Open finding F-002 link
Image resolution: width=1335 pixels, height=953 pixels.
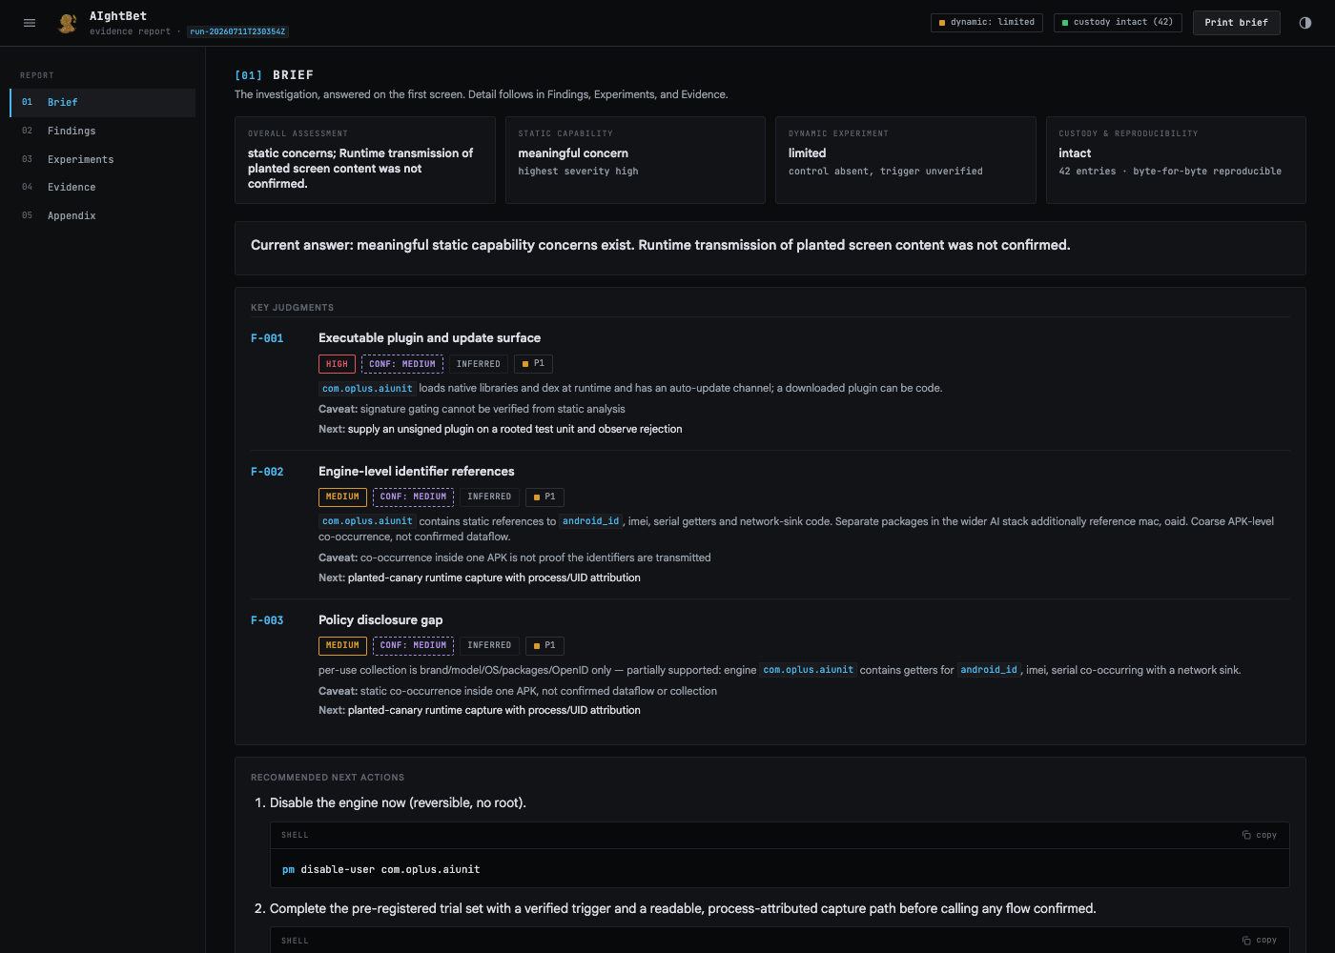click(267, 472)
